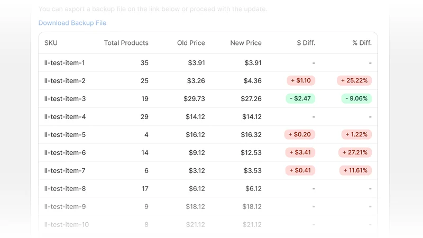Select new price $21.12 for item-10
This screenshot has width=423, height=238.
252,224
